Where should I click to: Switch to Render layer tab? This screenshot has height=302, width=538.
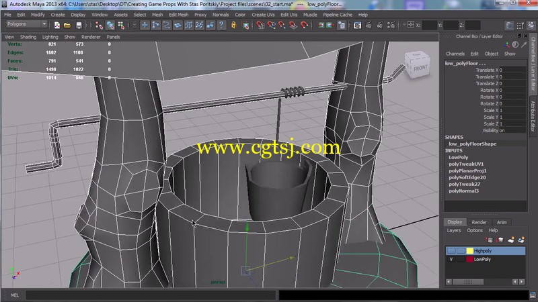coord(479,222)
